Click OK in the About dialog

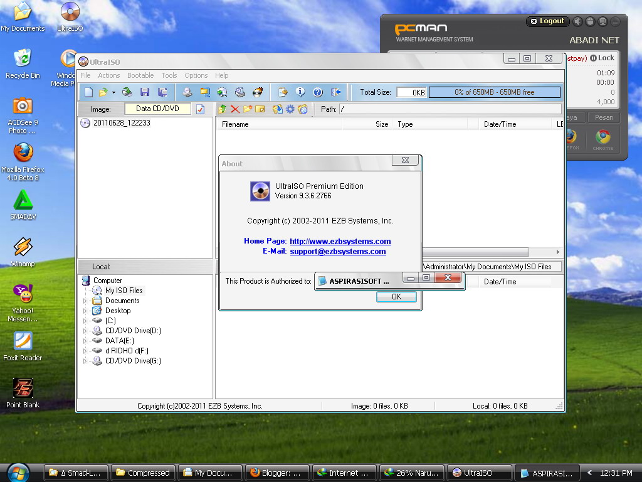(x=396, y=297)
